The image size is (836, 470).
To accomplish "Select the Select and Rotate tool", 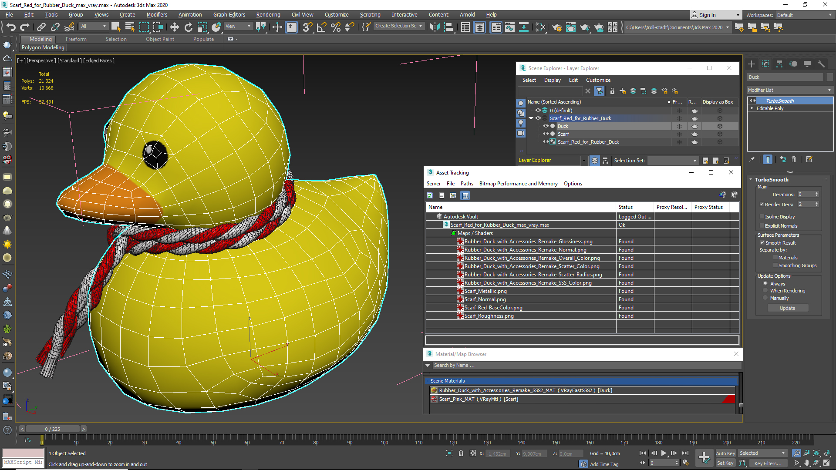I will (x=188, y=27).
